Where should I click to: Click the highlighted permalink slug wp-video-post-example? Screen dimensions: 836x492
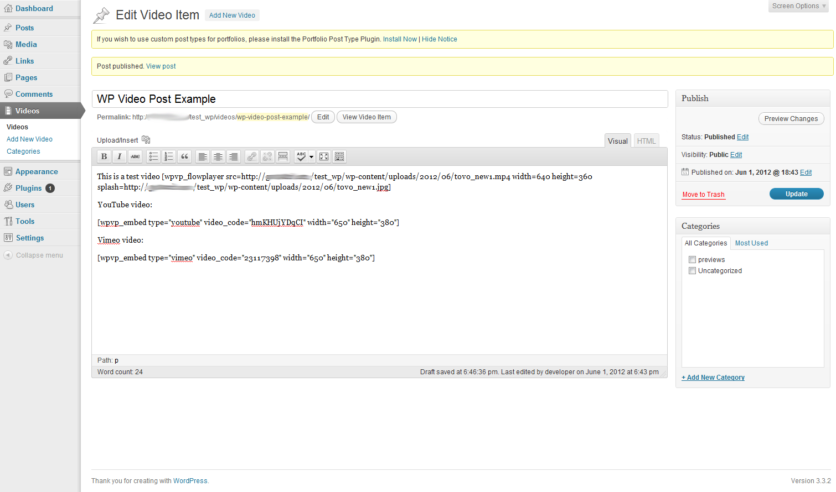(272, 117)
